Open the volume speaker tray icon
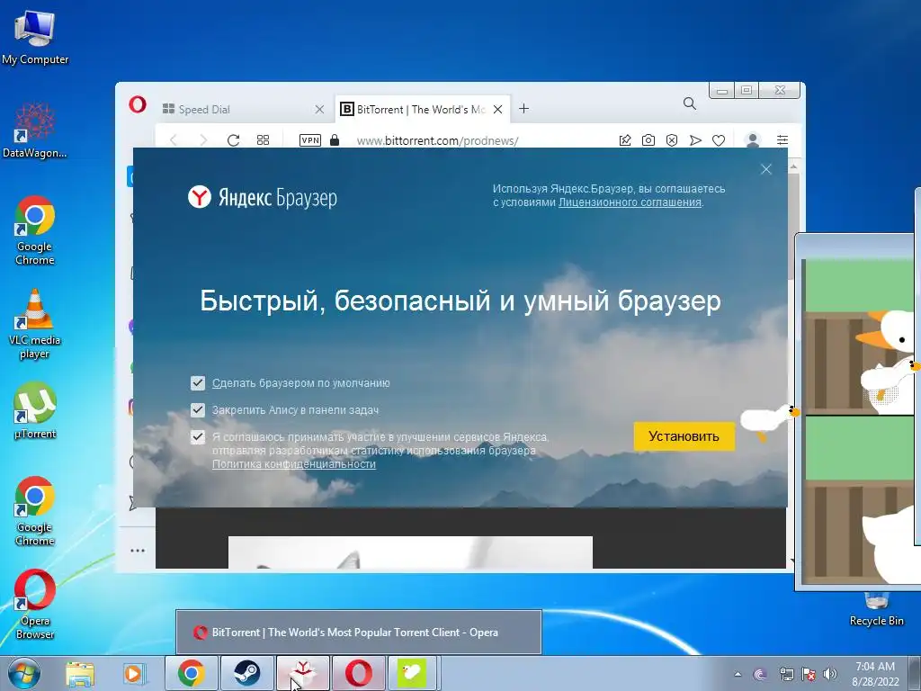Screen dimensions: 921x691 [830, 674]
